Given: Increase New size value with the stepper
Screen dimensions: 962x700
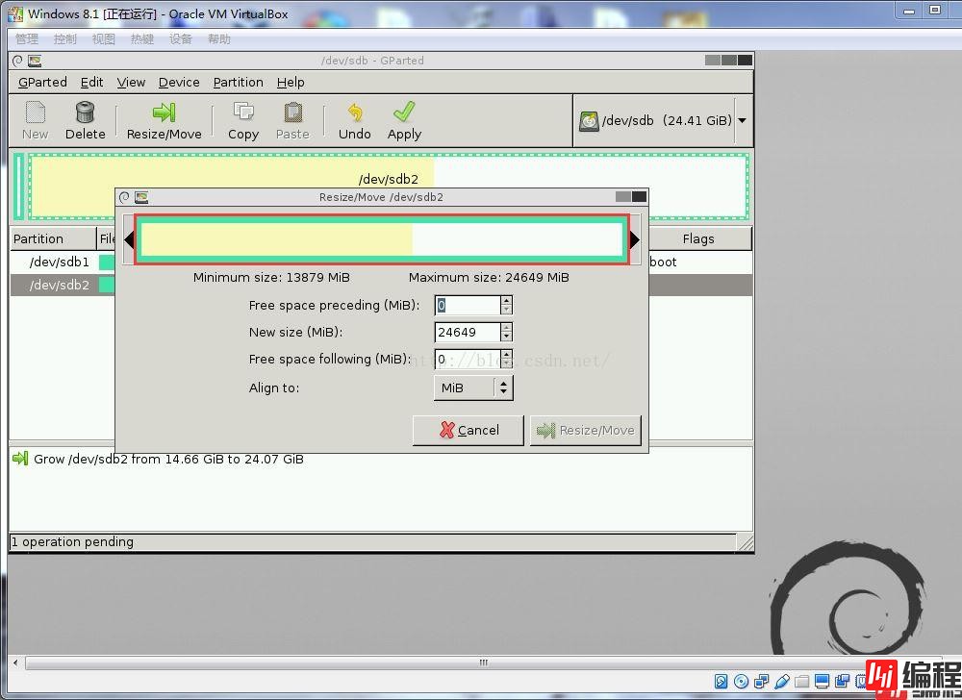Looking at the screenshot, I should (506, 328).
